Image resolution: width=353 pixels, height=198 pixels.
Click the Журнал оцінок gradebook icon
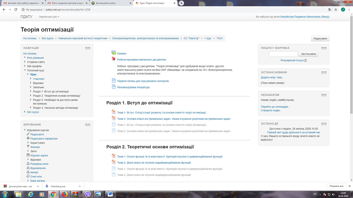coord(28,155)
